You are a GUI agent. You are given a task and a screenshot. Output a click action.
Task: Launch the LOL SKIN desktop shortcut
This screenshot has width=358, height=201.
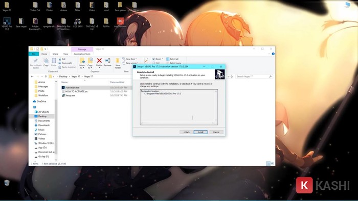click(x=78, y=23)
